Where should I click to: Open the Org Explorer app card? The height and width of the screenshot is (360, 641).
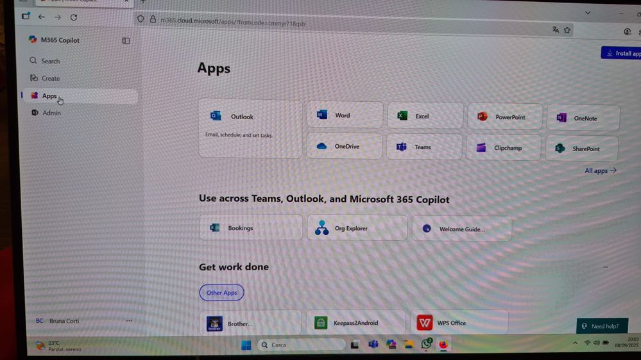357,228
